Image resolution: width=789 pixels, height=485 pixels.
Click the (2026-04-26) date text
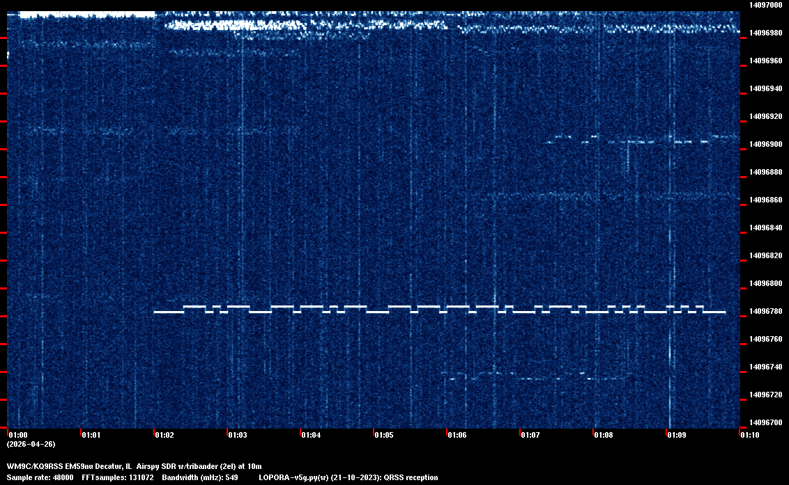[x=31, y=444]
